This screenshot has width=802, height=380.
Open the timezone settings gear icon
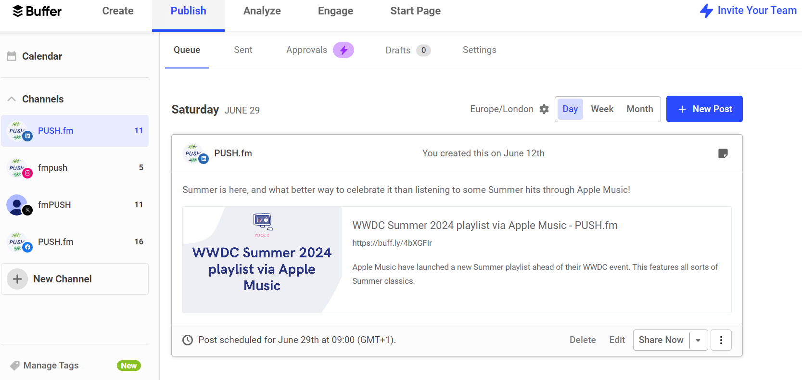544,109
